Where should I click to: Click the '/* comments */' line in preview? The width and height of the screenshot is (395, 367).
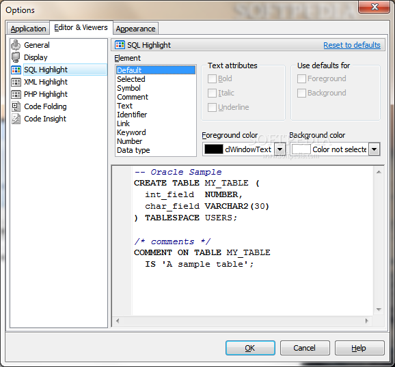[x=172, y=241]
